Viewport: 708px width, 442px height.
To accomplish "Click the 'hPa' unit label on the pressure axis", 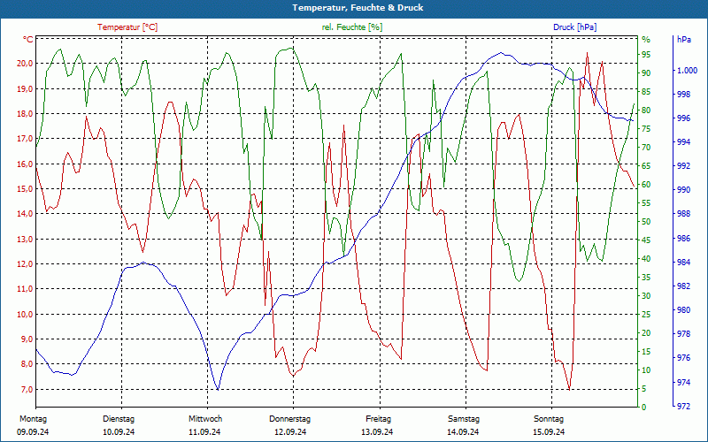I will pos(684,40).
